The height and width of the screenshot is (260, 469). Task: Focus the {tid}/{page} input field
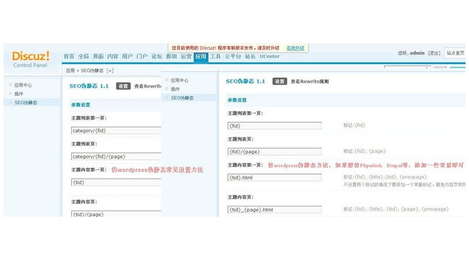click(x=116, y=214)
